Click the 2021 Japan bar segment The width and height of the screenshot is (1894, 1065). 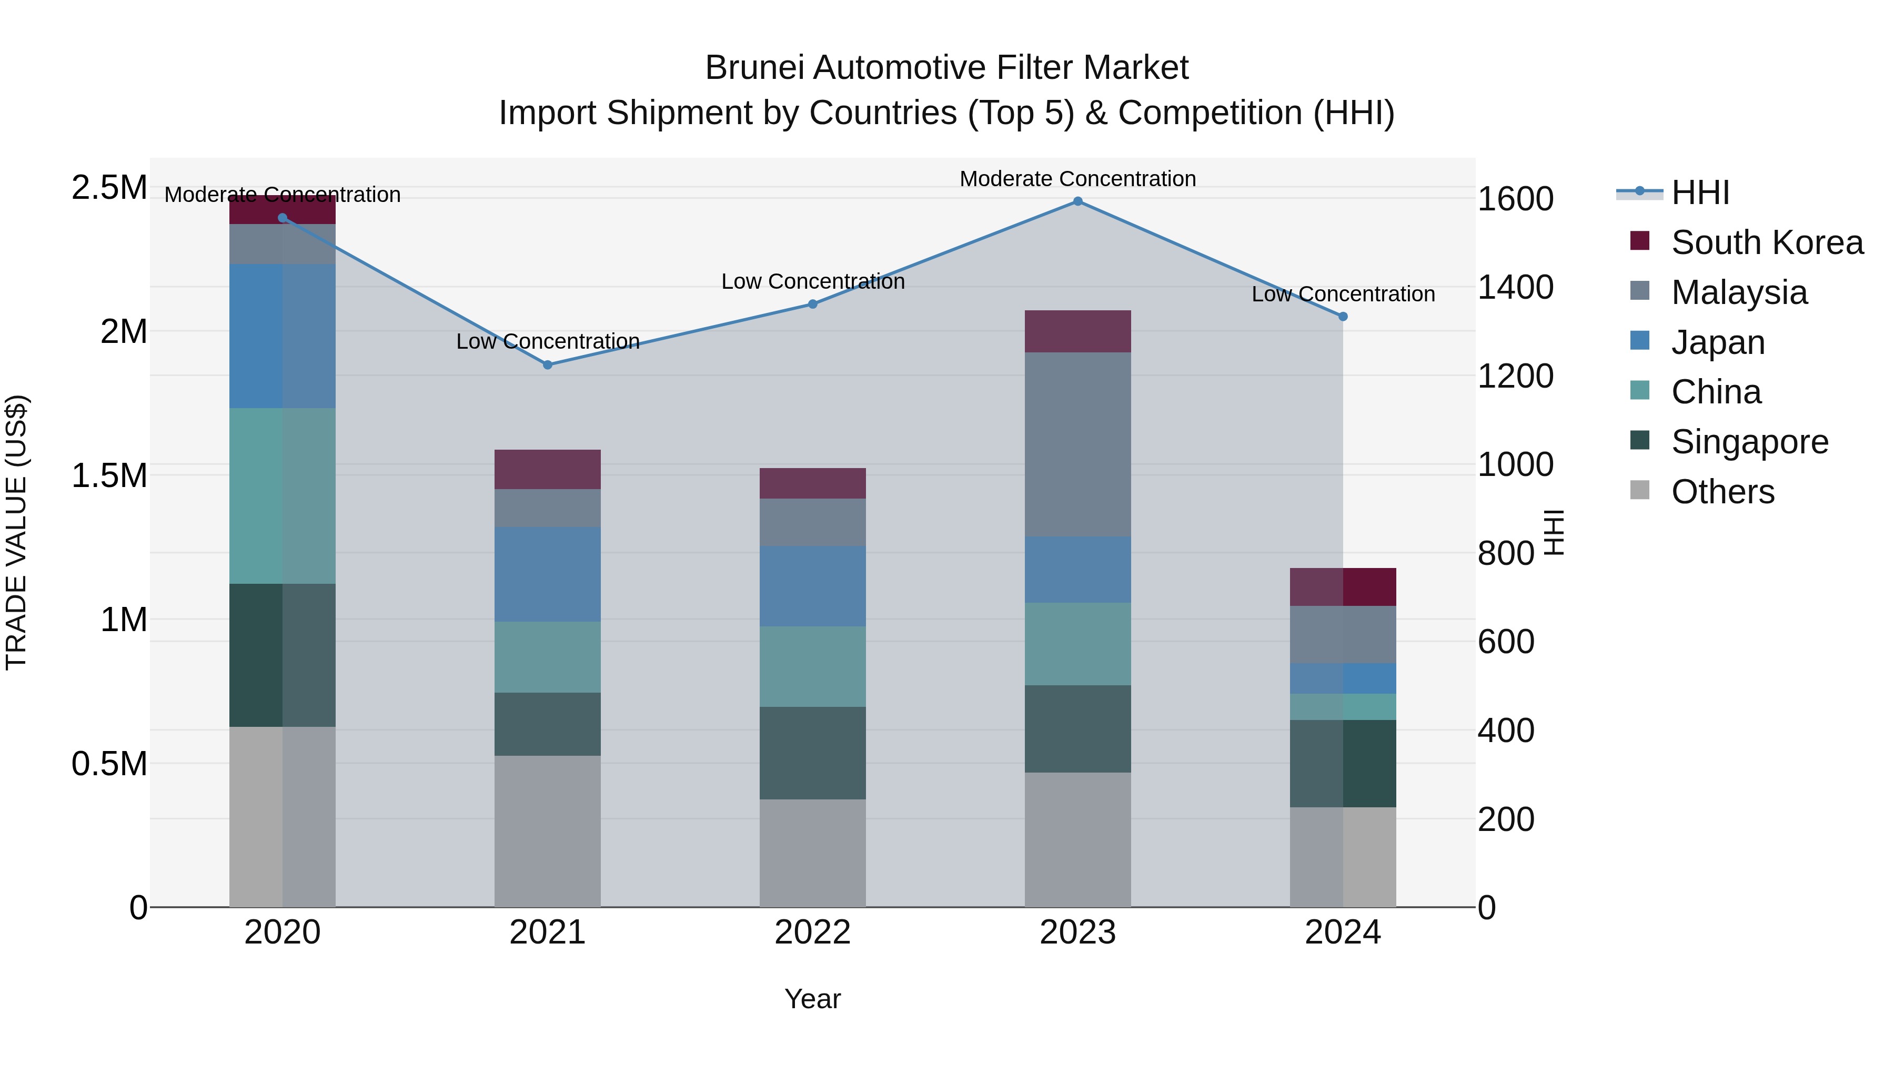pyautogui.click(x=548, y=575)
